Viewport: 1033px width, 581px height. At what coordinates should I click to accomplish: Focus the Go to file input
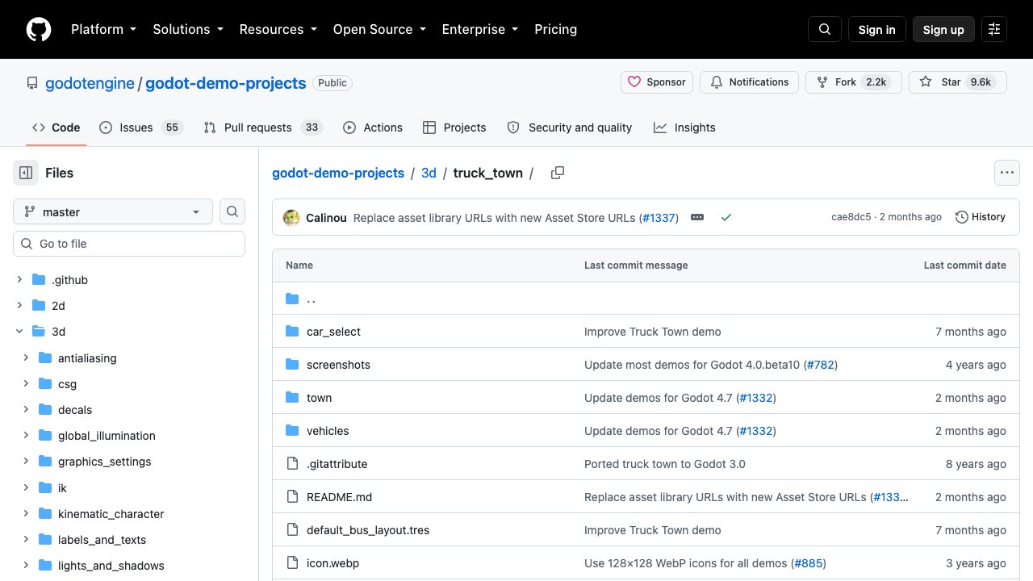click(x=129, y=244)
